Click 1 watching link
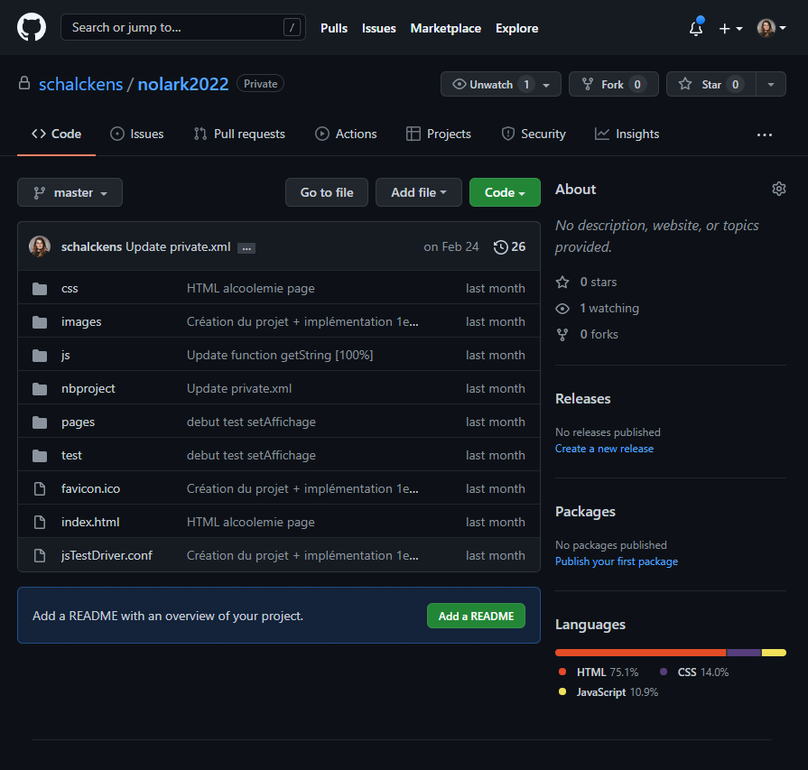808x770 pixels. coord(598,308)
